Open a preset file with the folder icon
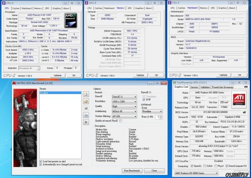 click(x=86, y=101)
